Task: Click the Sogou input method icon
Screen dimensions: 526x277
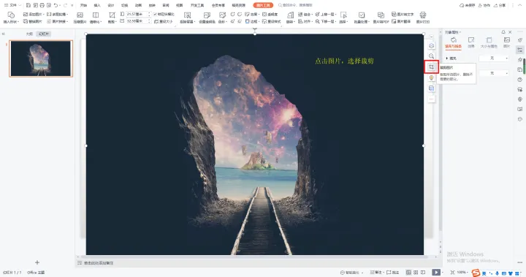Action: pos(476,273)
